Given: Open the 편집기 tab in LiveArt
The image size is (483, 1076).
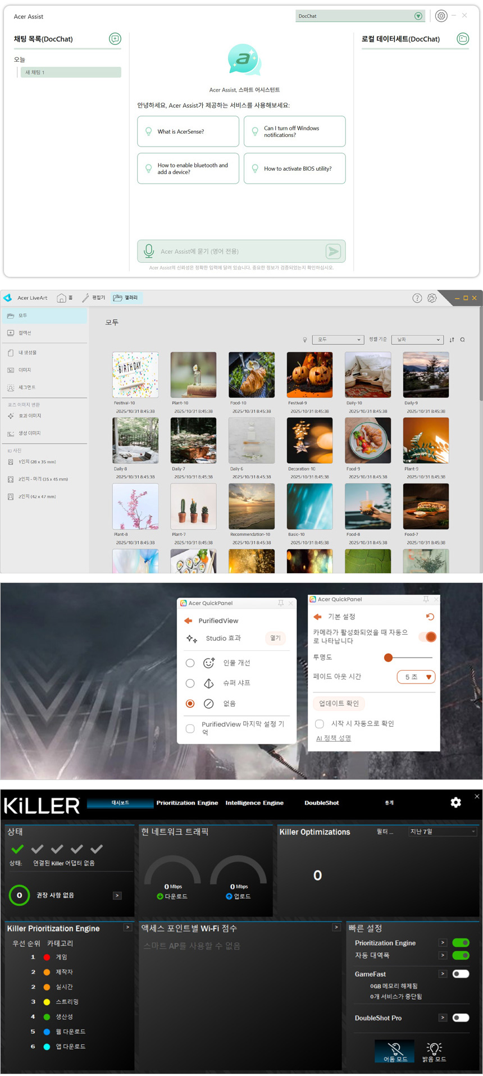Looking at the screenshot, I should 94,298.
